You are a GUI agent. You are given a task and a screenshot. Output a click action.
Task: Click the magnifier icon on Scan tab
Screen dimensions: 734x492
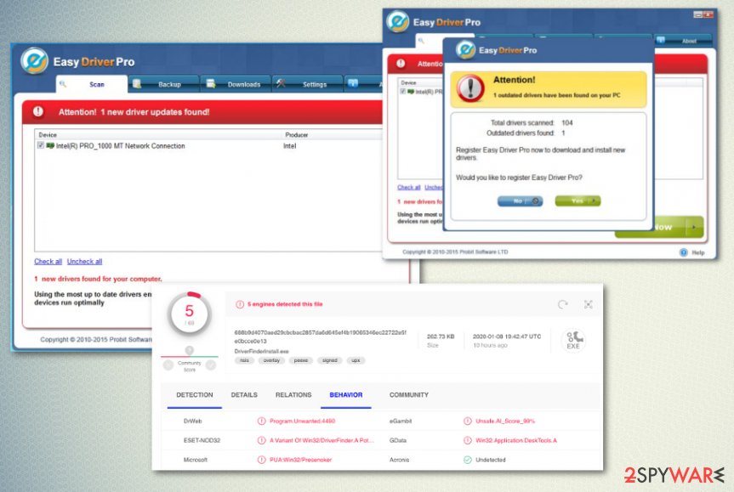click(x=63, y=84)
